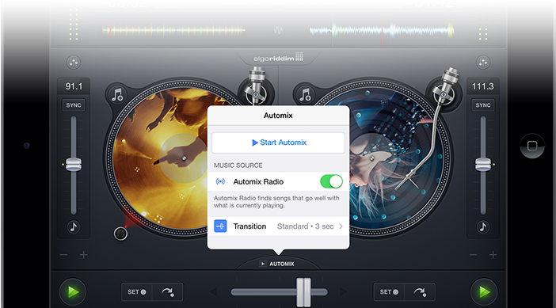Click the Start Automix button
The width and height of the screenshot is (556, 308).
click(278, 143)
